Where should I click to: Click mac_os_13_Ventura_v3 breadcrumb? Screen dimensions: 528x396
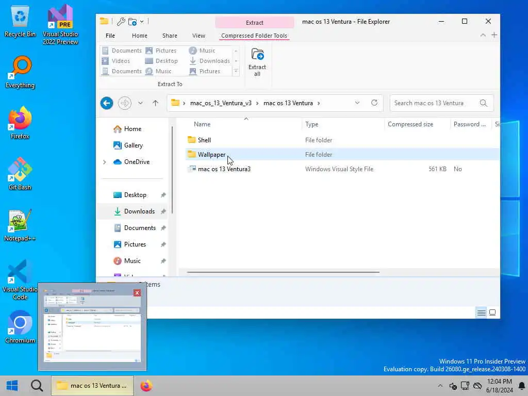click(x=221, y=103)
